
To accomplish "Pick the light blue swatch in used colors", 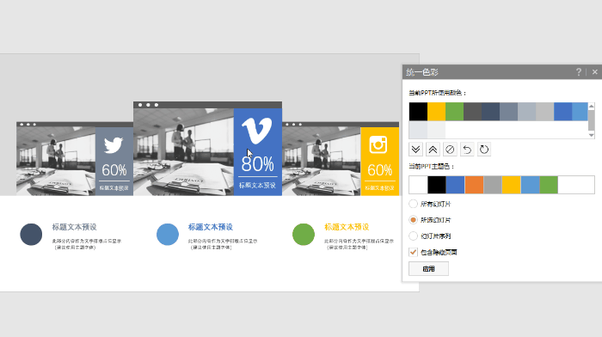I will pyautogui.click(x=580, y=111).
